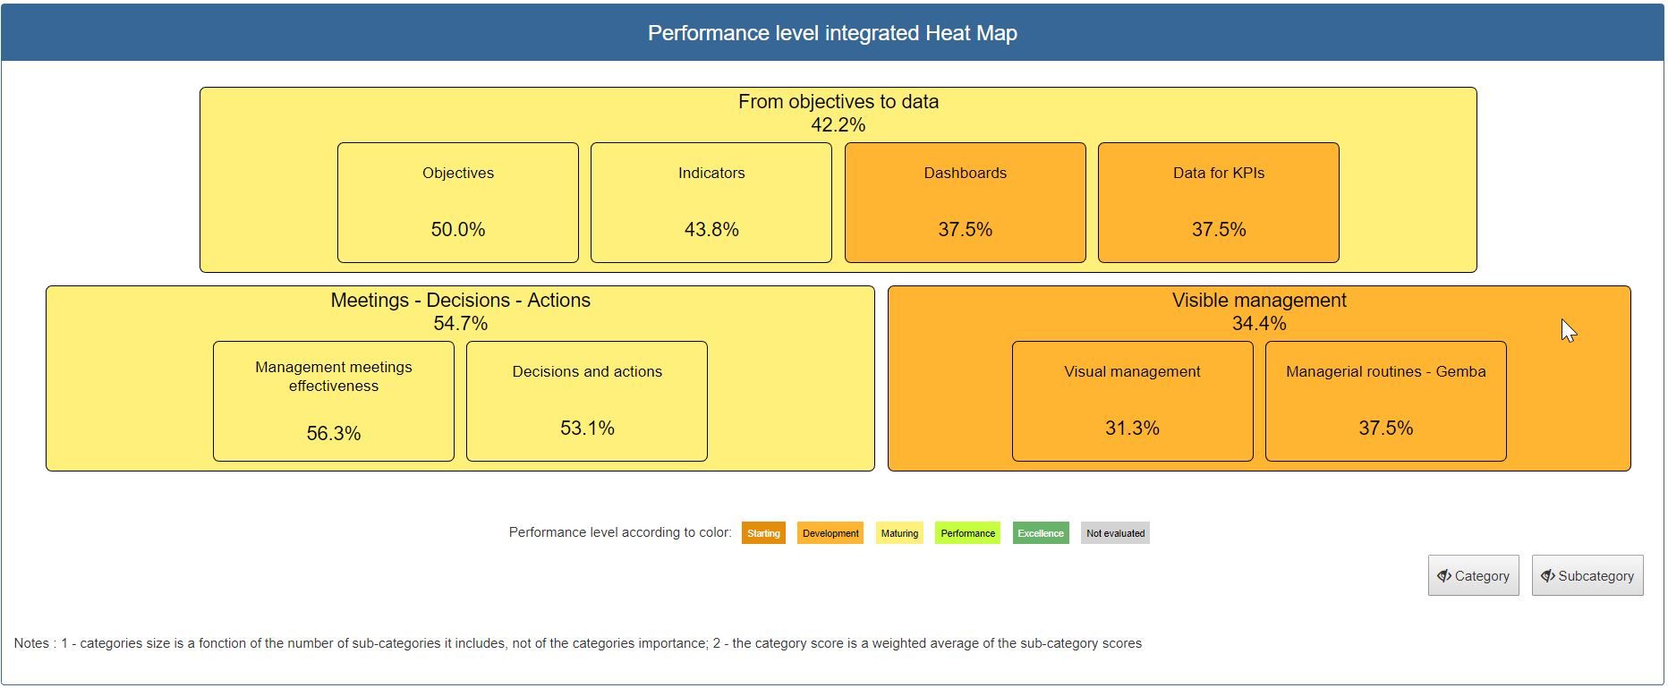
Task: Click the eye icon on the Category button
Action: (1443, 575)
